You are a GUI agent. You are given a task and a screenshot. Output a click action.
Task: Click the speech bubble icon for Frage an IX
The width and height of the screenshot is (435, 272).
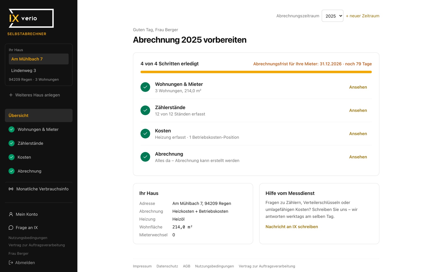(11, 228)
